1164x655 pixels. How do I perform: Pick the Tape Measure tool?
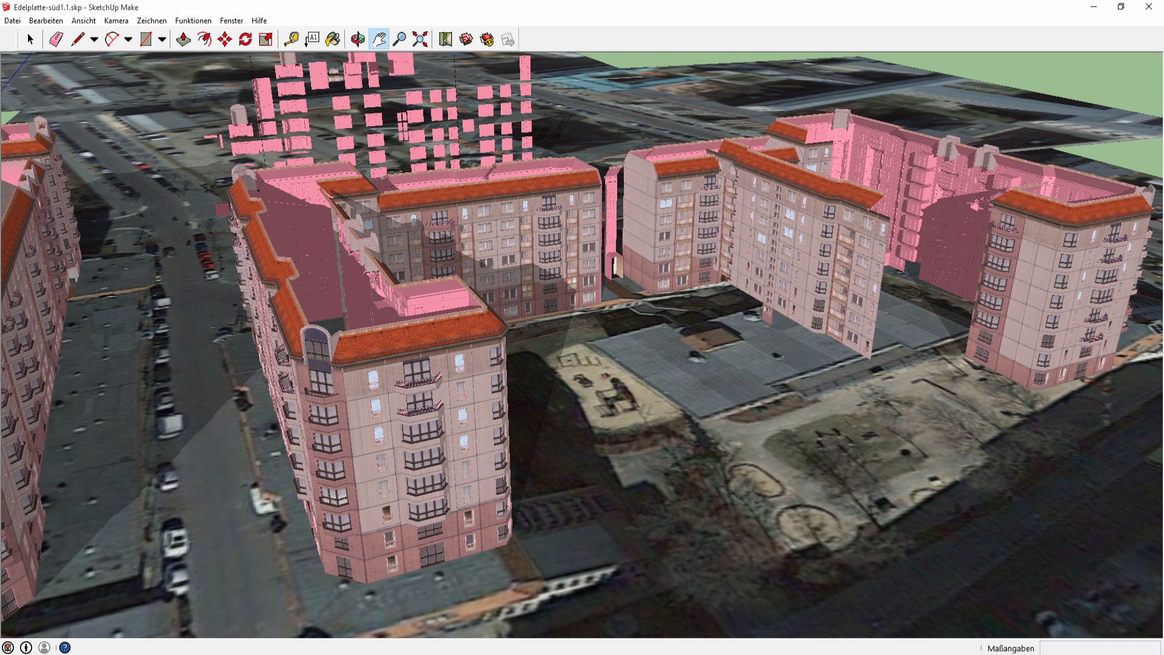click(291, 39)
